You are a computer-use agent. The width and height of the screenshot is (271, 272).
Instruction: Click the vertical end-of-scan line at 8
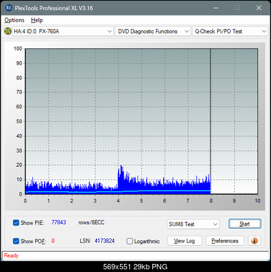click(x=210, y=121)
